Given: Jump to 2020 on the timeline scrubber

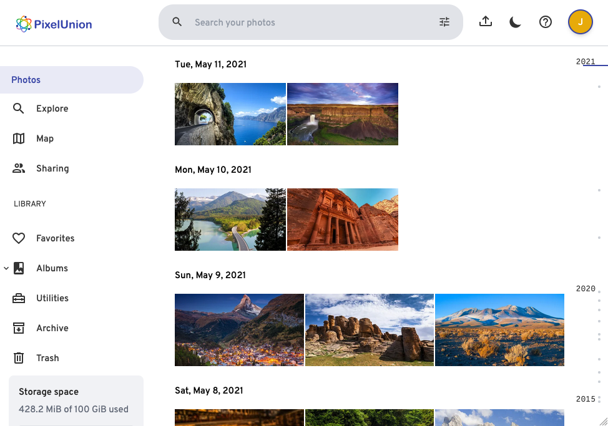Looking at the screenshot, I should click(586, 289).
